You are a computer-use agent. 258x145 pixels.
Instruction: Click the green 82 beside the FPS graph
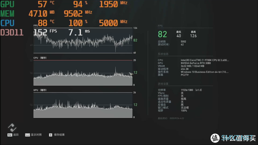click(135, 40)
